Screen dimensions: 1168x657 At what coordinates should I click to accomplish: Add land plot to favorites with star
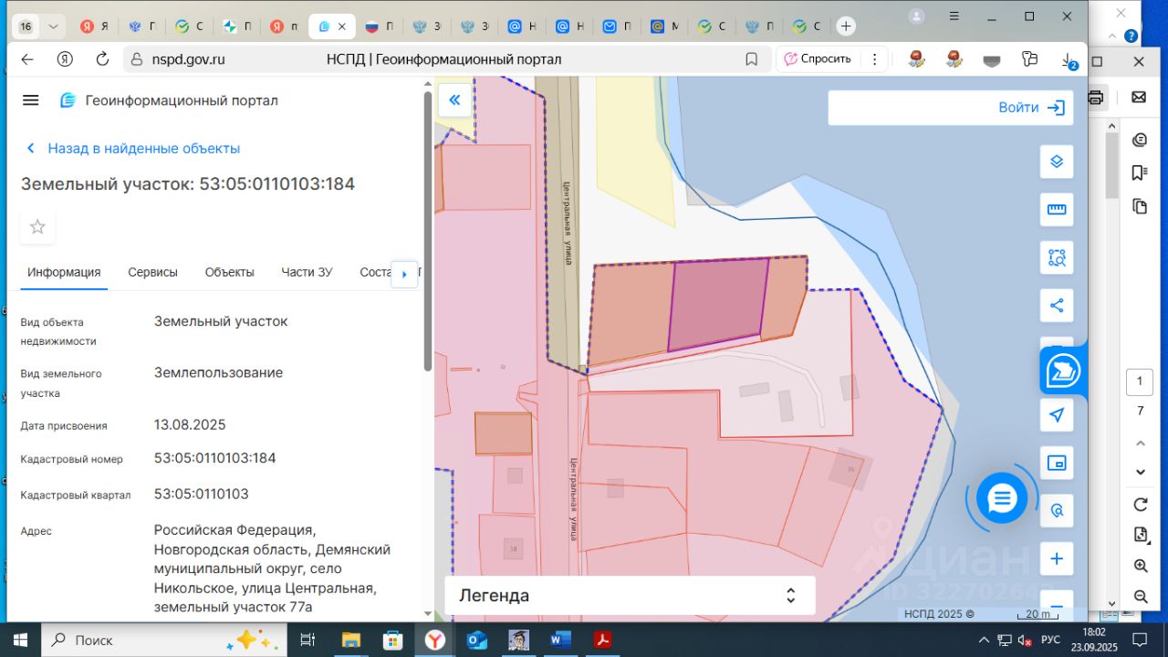coord(37,227)
